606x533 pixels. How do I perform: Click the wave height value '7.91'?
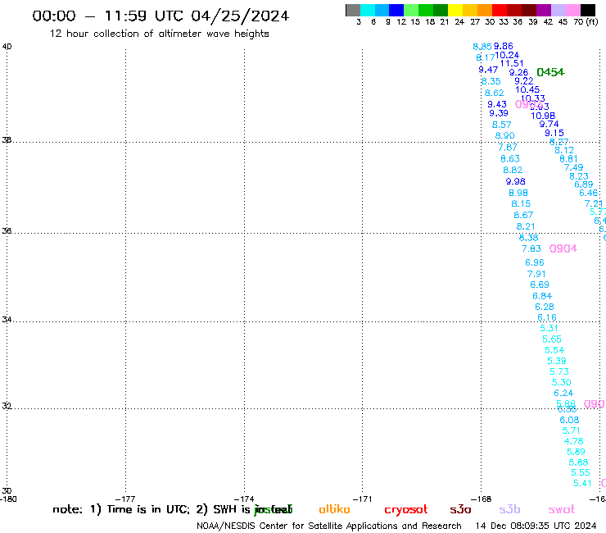tap(536, 274)
